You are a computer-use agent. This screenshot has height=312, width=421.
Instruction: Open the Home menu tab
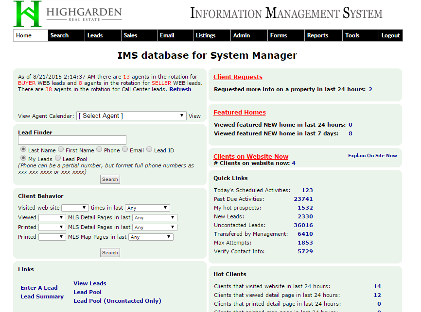point(31,35)
